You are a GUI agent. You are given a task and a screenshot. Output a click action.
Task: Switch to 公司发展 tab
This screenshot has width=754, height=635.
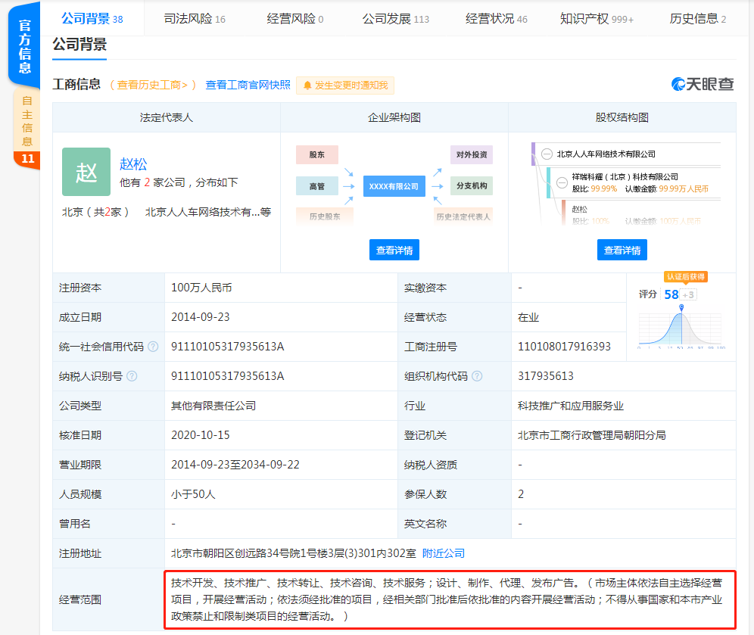click(395, 19)
